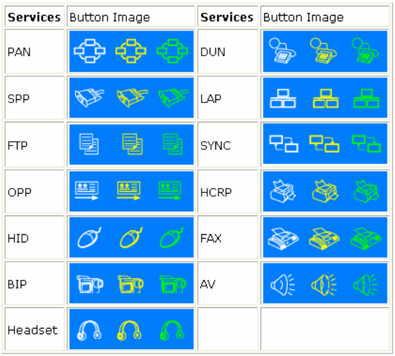Click the green SYNC computers icon
The width and height of the screenshot is (395, 356).
pos(366,144)
